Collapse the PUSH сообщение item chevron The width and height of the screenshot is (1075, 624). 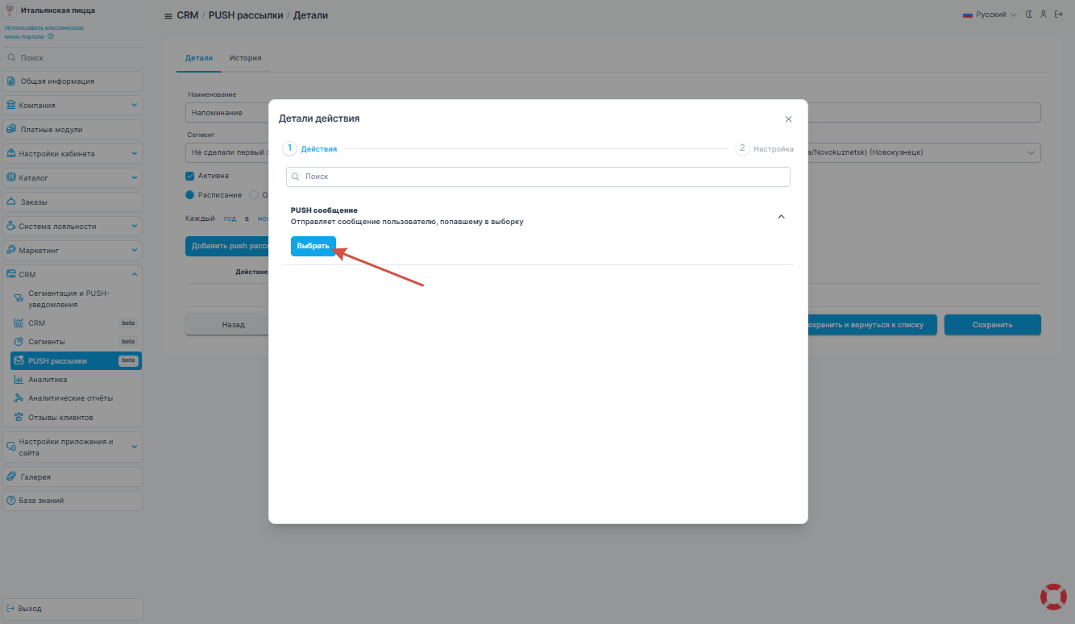click(x=781, y=216)
